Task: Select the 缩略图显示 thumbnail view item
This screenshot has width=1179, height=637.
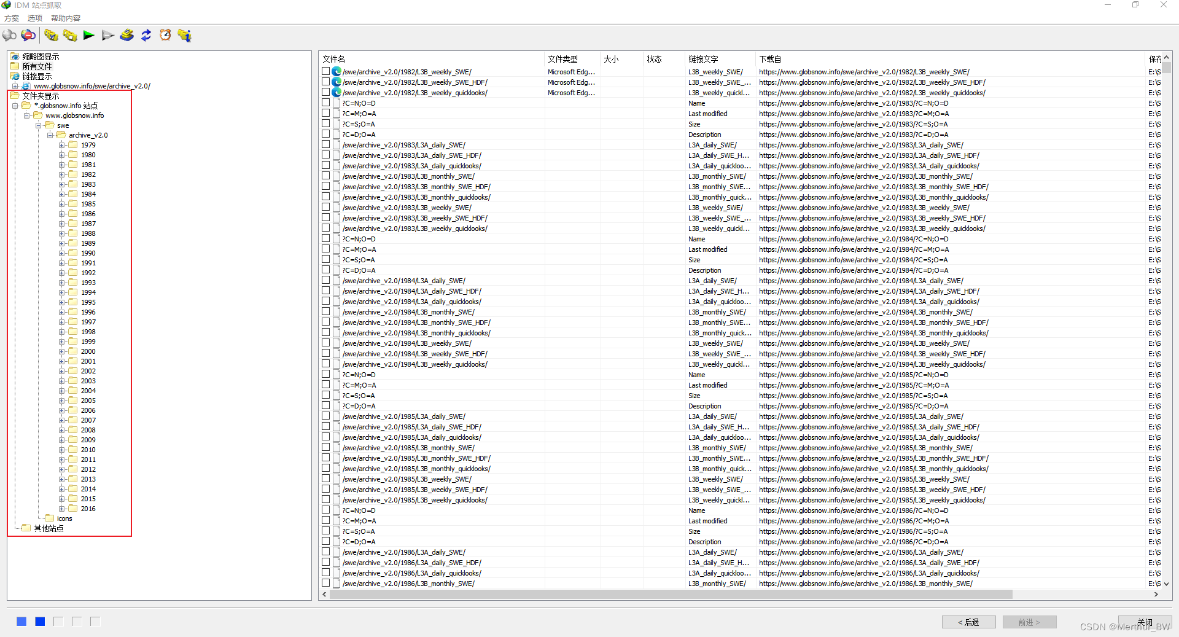Action: pyautogui.click(x=41, y=57)
